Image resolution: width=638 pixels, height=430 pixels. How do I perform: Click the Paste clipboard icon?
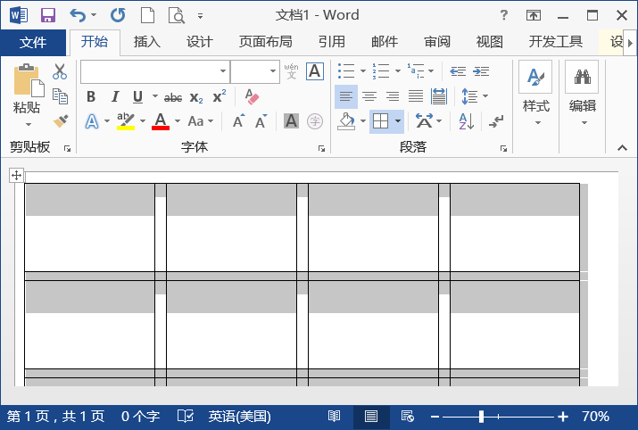29,80
